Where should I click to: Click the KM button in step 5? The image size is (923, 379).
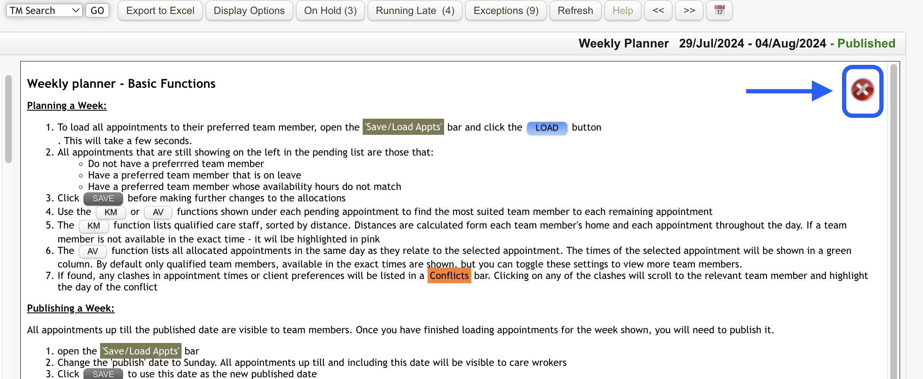point(94,226)
